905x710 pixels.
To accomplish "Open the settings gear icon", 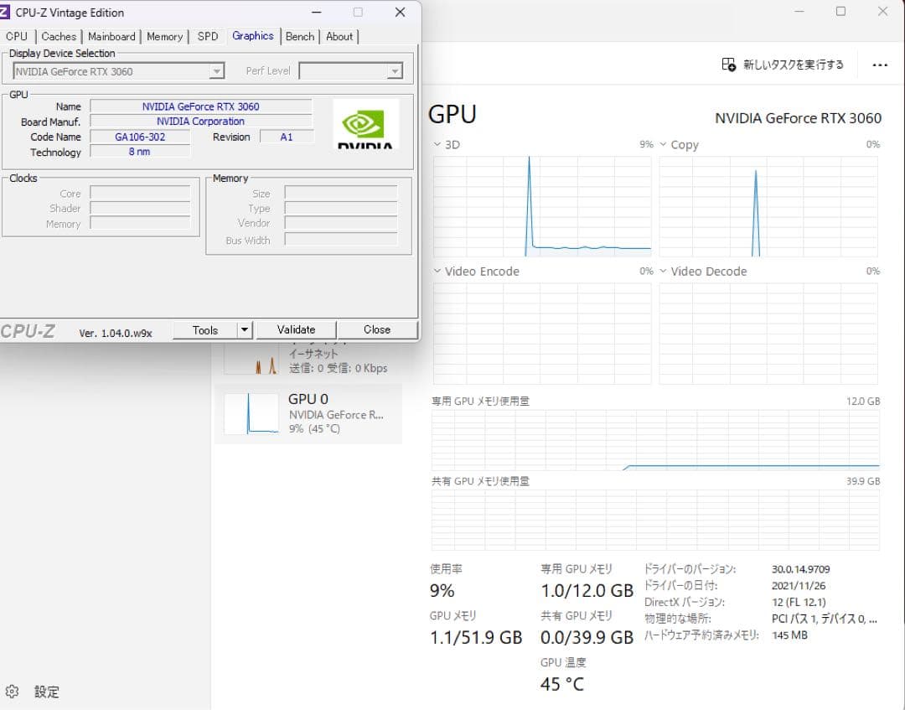I will pos(12,692).
